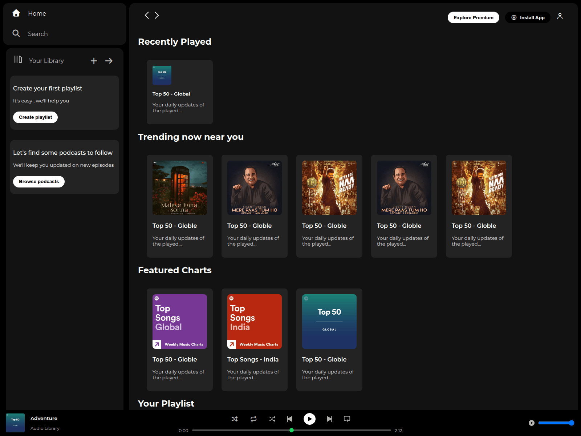Click the Top 50 - Global card title
Screen dimensions: 581x436
[x=171, y=94]
